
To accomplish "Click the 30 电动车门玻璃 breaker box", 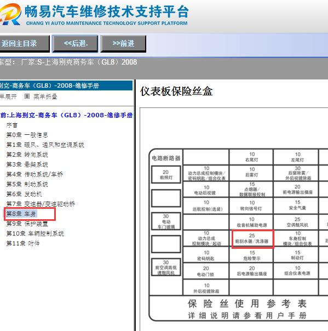I will coord(166,221).
